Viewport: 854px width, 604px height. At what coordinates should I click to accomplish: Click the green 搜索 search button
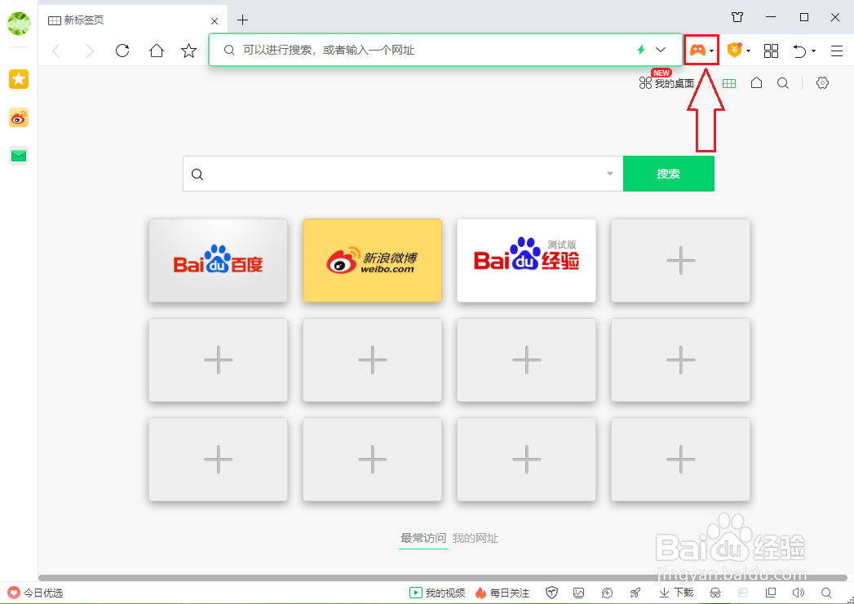(x=668, y=174)
